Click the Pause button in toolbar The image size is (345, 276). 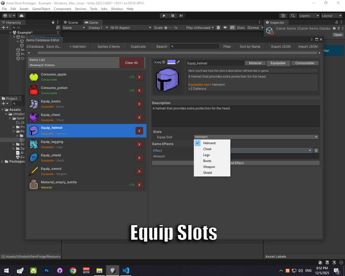coord(172,16)
